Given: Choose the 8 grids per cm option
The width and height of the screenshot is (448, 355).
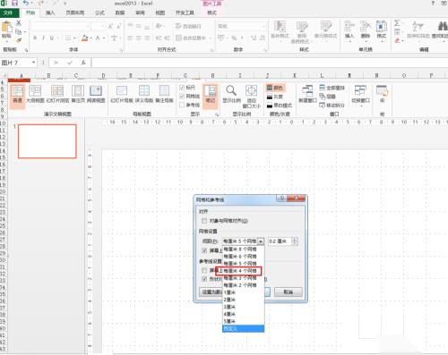Looking at the screenshot, I should pyautogui.click(x=244, y=249).
